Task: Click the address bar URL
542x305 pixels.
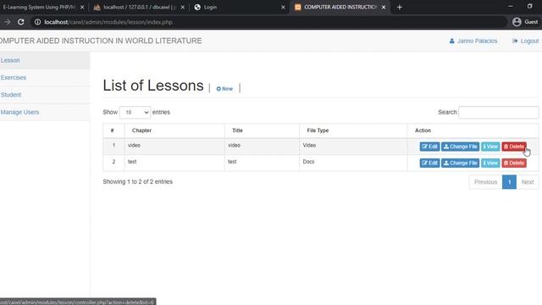Action: [108, 22]
